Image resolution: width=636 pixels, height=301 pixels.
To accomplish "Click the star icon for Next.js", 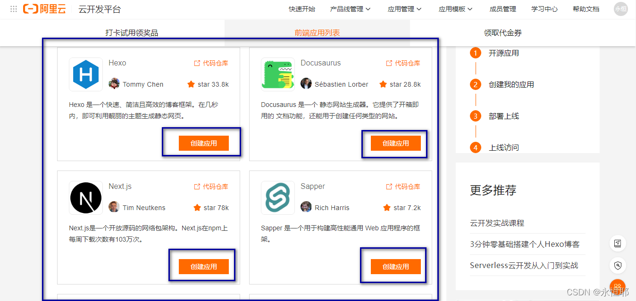I will 197,208.
